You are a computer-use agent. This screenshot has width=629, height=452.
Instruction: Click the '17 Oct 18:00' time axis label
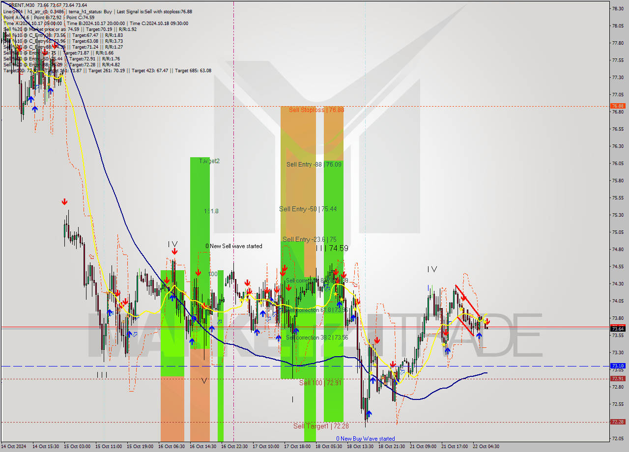tap(298, 447)
